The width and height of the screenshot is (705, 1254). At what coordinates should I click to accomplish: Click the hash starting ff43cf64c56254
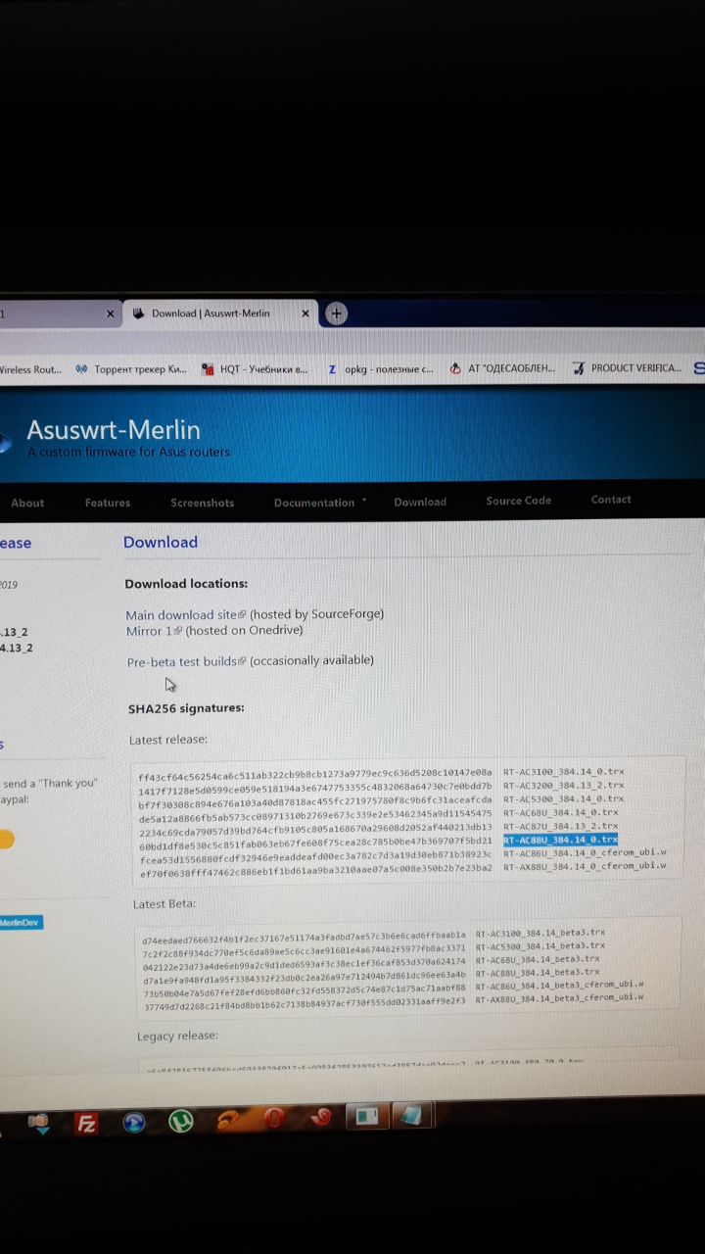315,774
